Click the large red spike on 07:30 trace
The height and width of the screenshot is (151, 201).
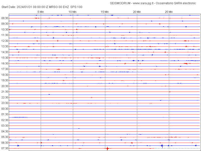[107, 148]
